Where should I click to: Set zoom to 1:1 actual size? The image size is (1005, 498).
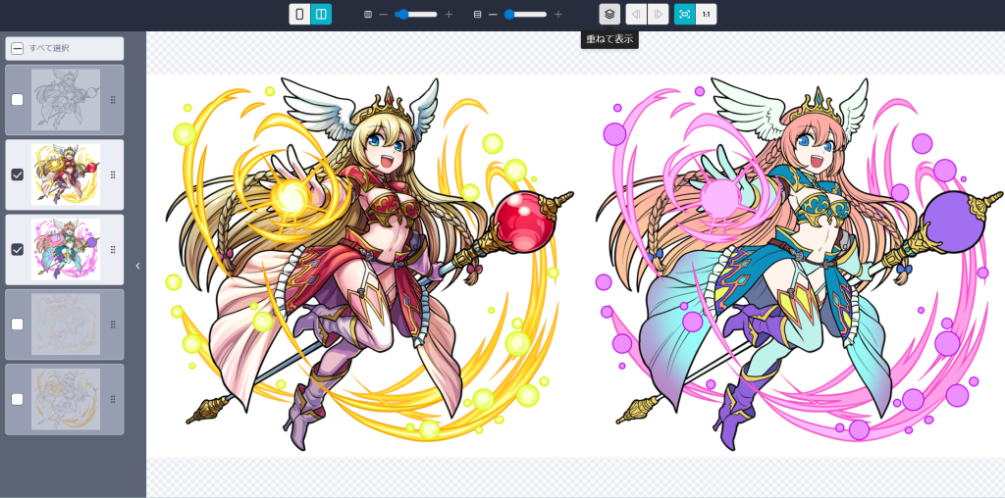point(706,14)
